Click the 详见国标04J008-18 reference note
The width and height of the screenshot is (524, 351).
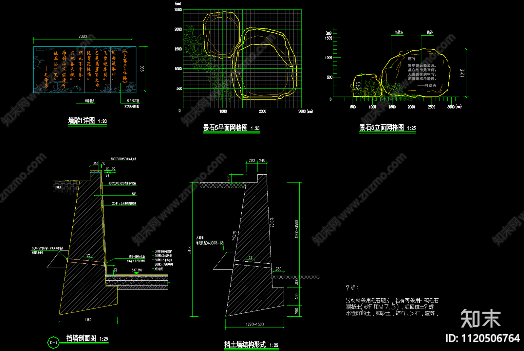(x=210, y=243)
